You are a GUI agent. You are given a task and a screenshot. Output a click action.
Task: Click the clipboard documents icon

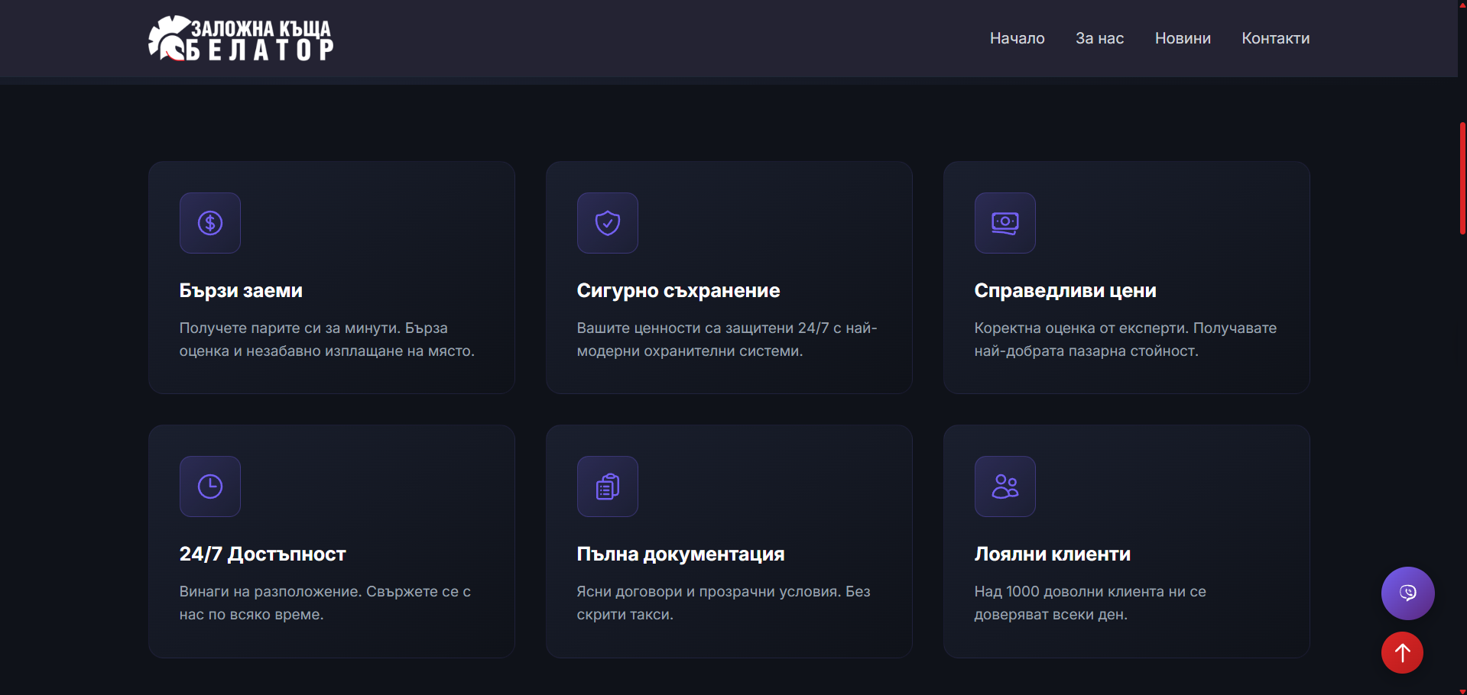pos(608,486)
